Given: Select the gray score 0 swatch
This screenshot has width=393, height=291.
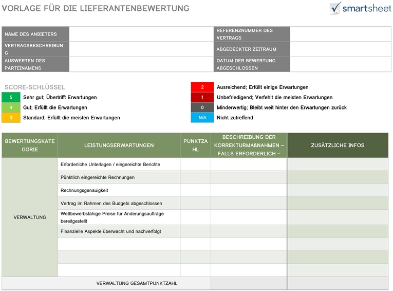Looking at the screenshot, I should coord(202,107).
